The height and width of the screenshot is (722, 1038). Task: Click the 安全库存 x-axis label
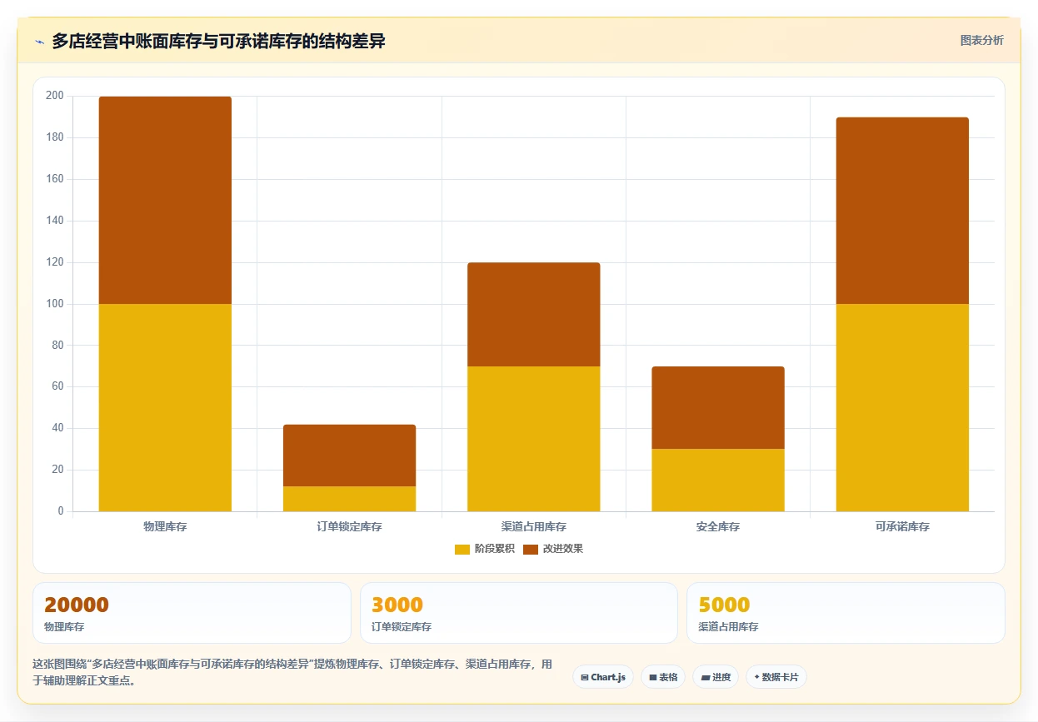click(718, 527)
